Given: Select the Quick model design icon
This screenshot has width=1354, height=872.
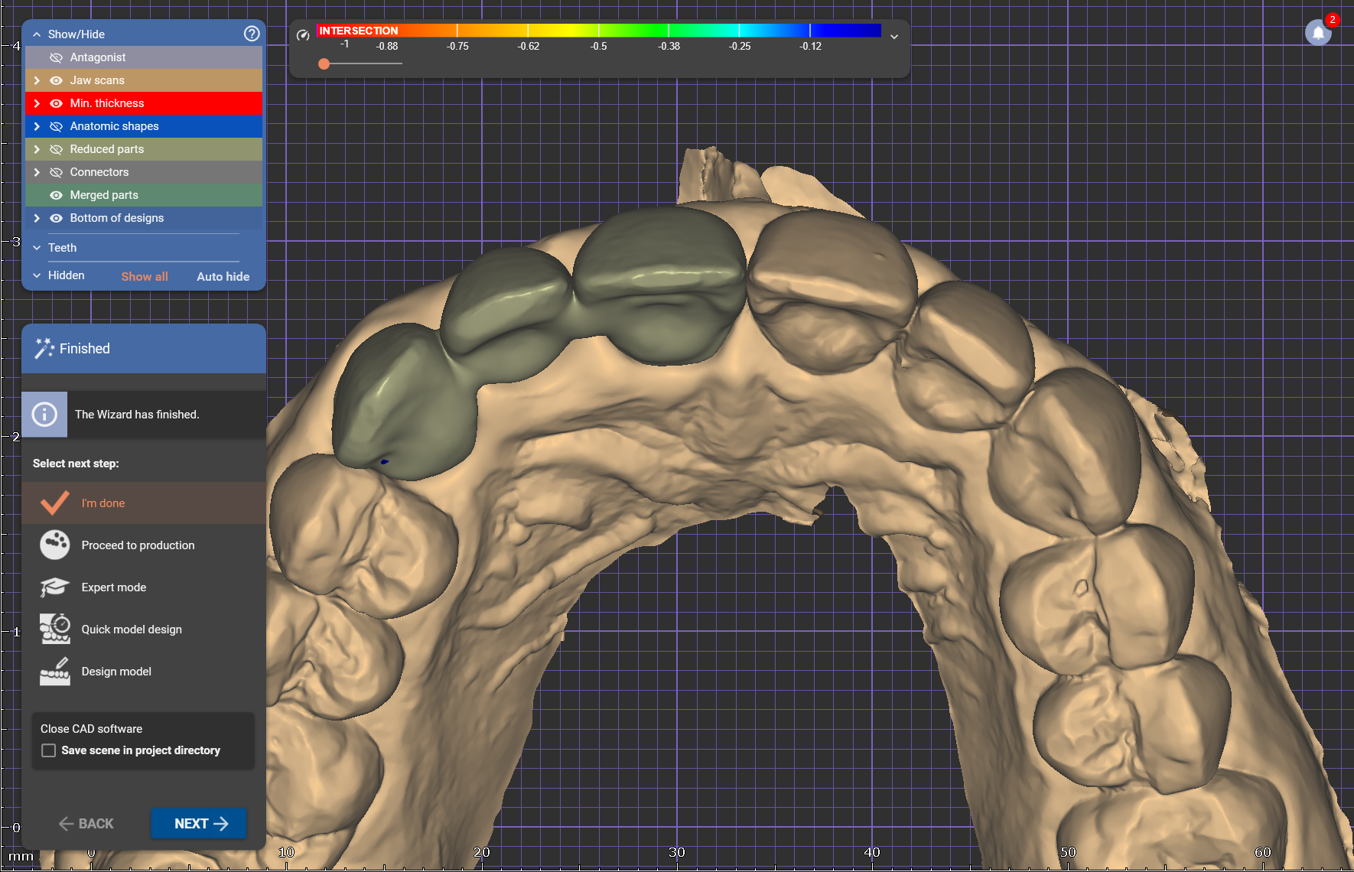Looking at the screenshot, I should click(54, 629).
